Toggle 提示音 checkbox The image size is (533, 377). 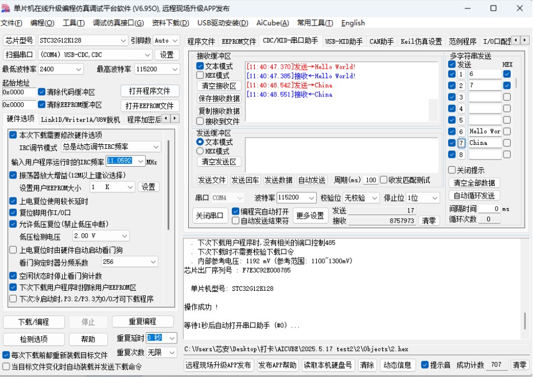pos(425,365)
